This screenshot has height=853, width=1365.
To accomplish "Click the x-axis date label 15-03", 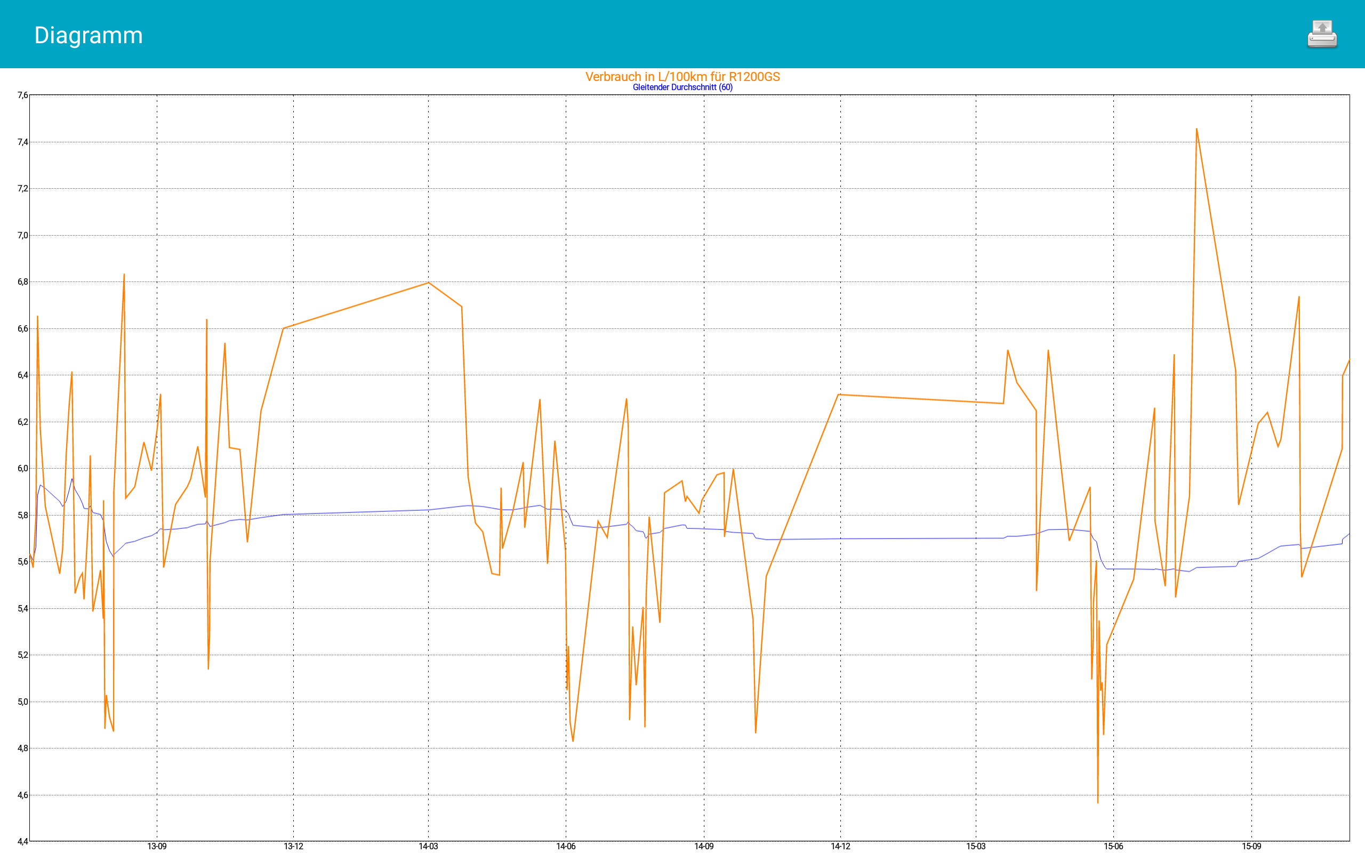I will pos(976,846).
